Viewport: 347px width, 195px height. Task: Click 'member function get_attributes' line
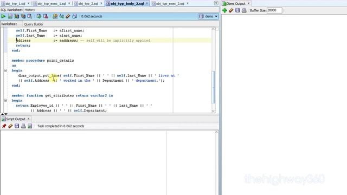(x=62, y=95)
